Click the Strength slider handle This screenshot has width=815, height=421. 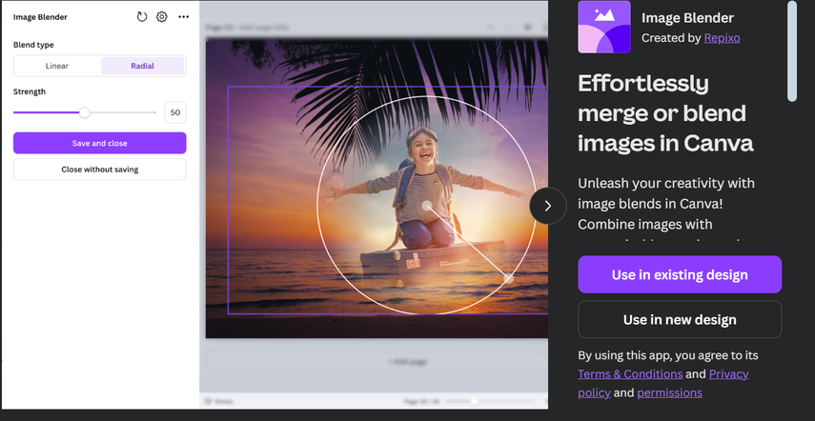click(x=84, y=112)
